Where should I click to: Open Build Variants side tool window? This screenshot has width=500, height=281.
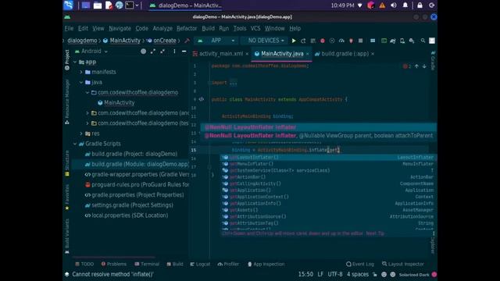(x=67, y=236)
